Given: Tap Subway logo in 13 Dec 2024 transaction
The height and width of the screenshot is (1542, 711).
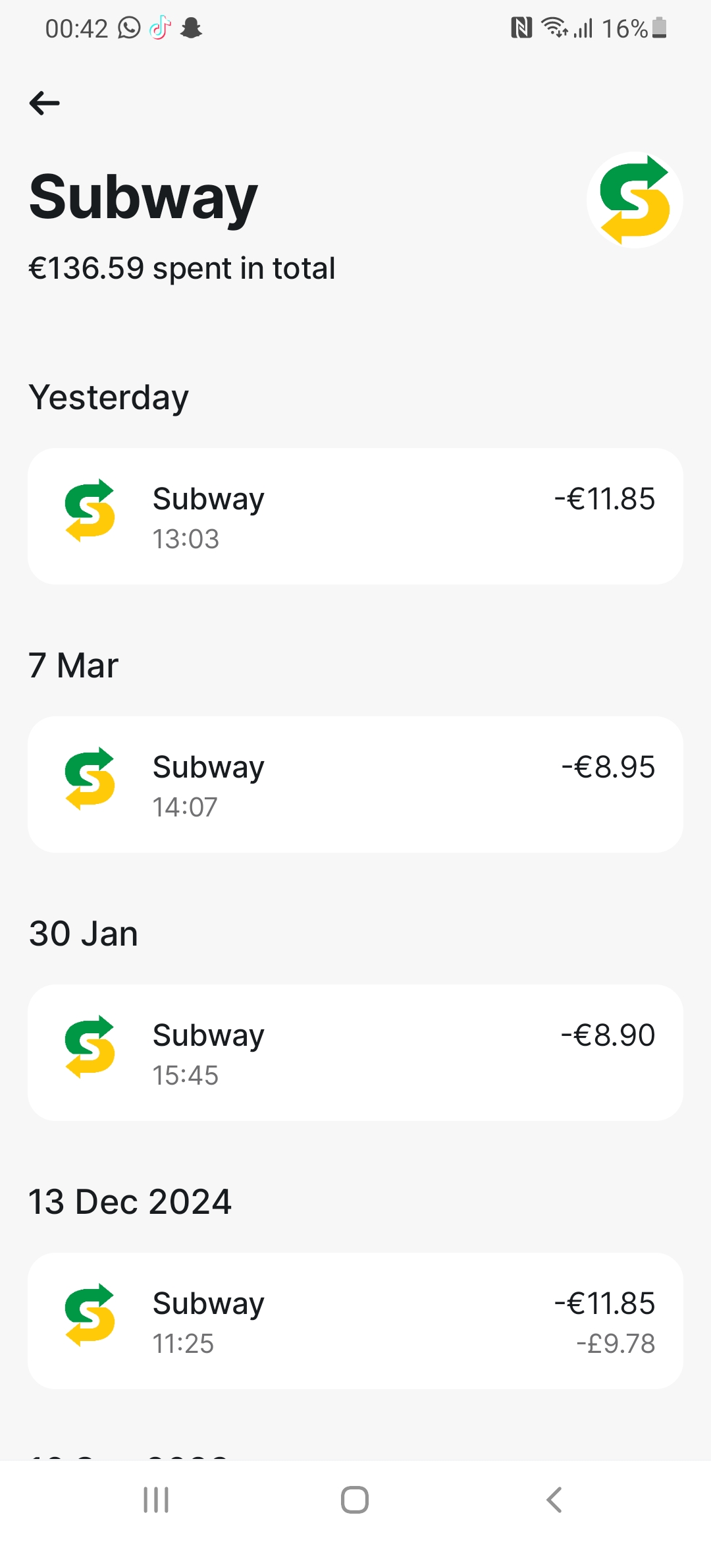Looking at the screenshot, I should point(90,1315).
